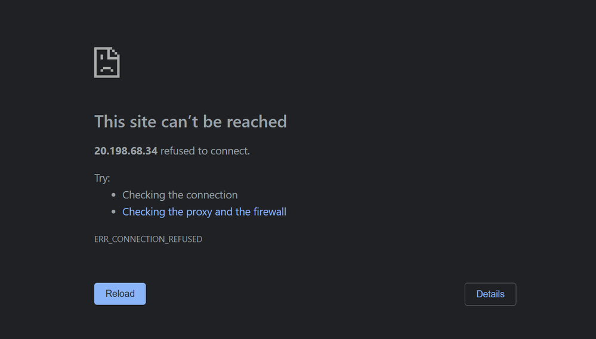Viewport: 596px width, 339px height.
Task: Click the word "refused" after the IP
Action: tap(178, 151)
